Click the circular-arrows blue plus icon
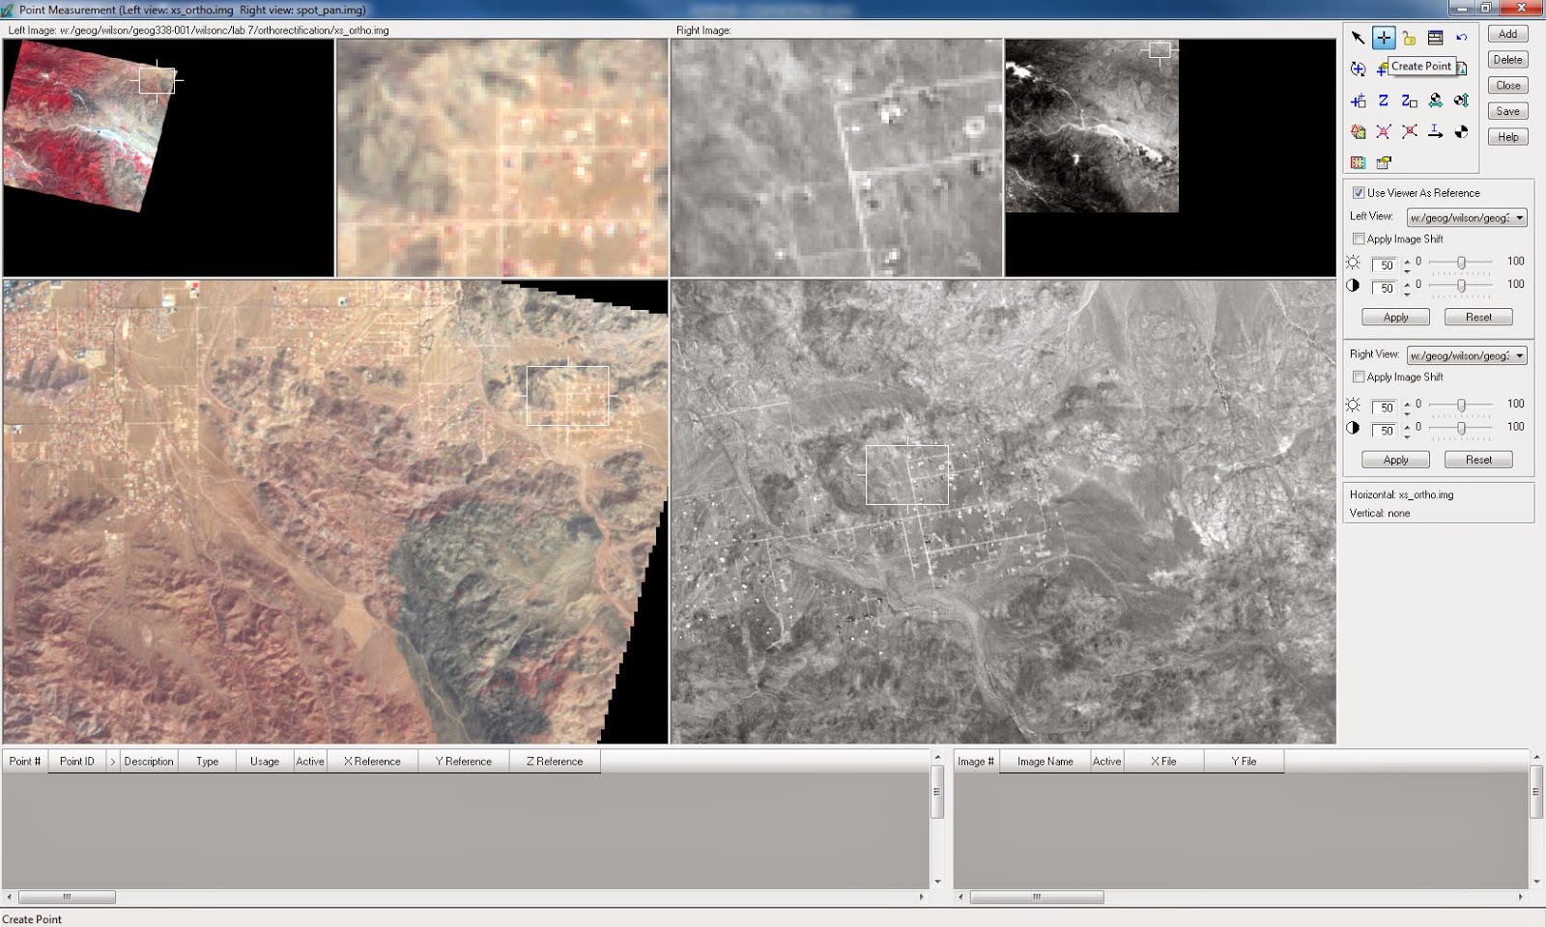This screenshot has height=927, width=1546. (1358, 69)
